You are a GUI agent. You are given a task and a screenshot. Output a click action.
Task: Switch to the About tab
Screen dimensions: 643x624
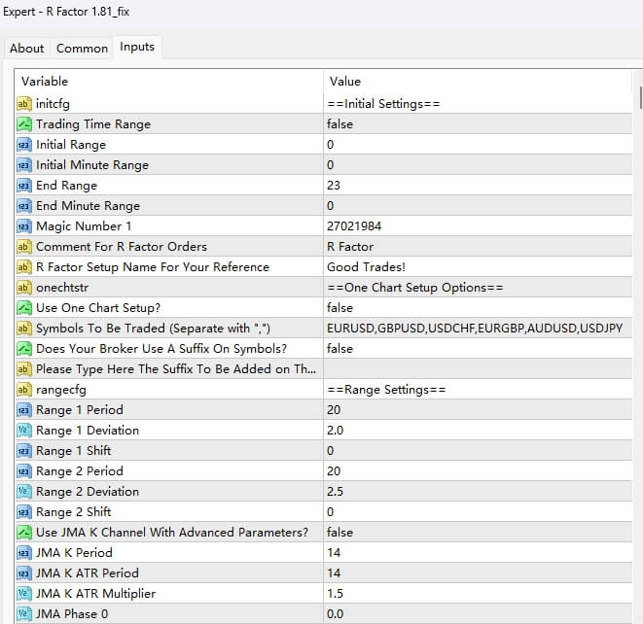(26, 49)
